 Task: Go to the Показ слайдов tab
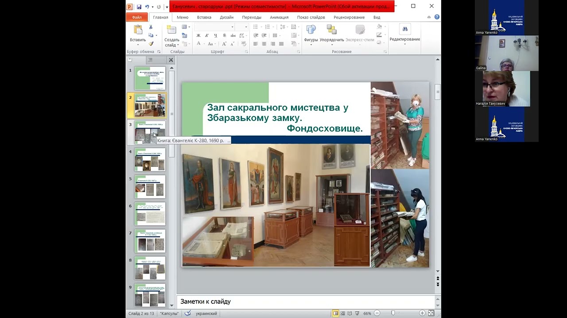pyautogui.click(x=311, y=17)
